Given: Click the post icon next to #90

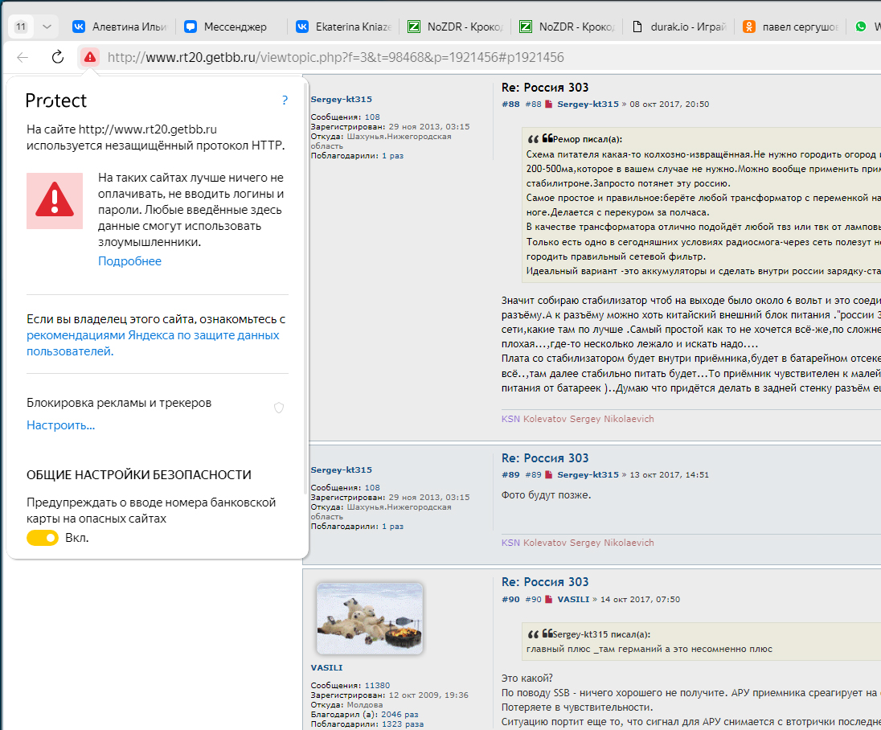Looking at the screenshot, I should (x=549, y=600).
